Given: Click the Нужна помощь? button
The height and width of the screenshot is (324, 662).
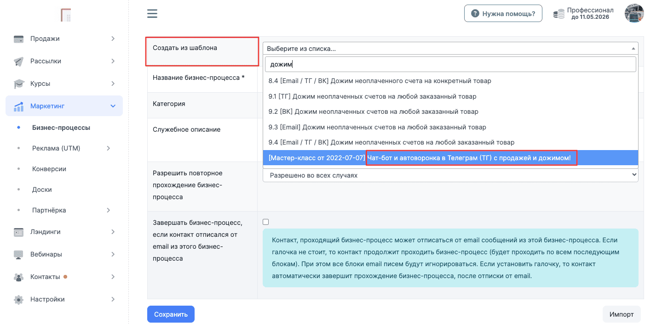Looking at the screenshot, I should pos(503,14).
